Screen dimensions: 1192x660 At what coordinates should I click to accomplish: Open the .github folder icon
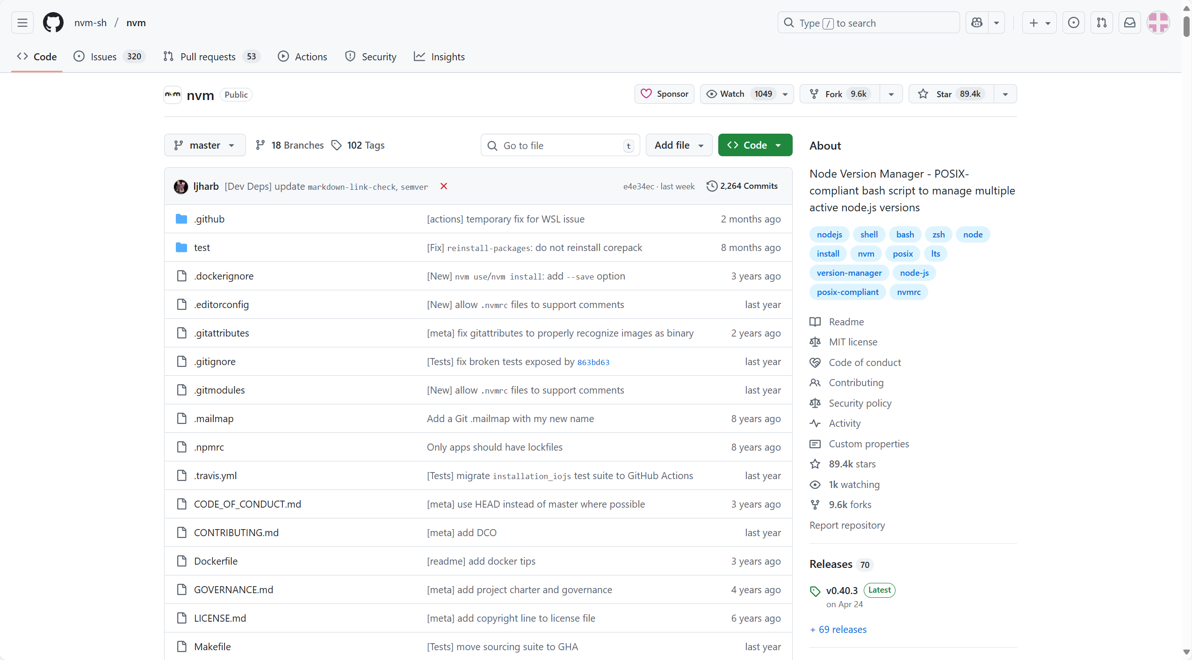coord(181,218)
